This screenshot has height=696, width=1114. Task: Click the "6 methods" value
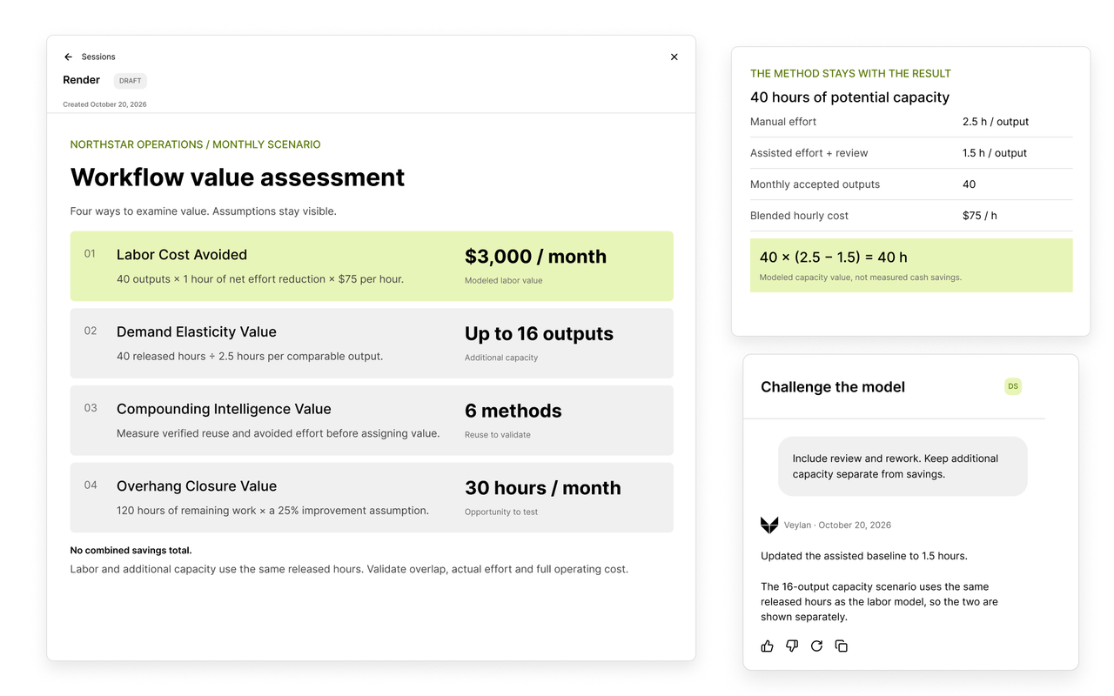pos(513,411)
